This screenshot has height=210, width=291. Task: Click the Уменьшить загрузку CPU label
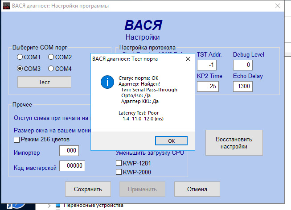pyautogui.click(x=150, y=153)
